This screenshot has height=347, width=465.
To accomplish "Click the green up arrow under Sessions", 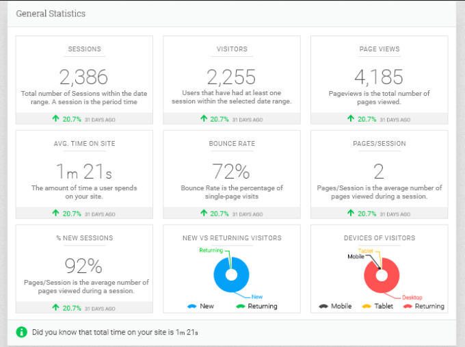I will (x=55, y=118).
